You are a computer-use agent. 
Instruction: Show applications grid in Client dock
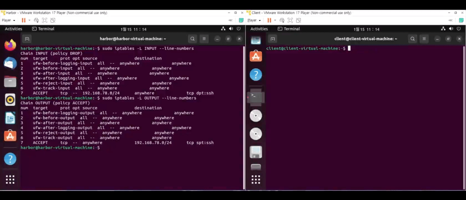(x=256, y=179)
